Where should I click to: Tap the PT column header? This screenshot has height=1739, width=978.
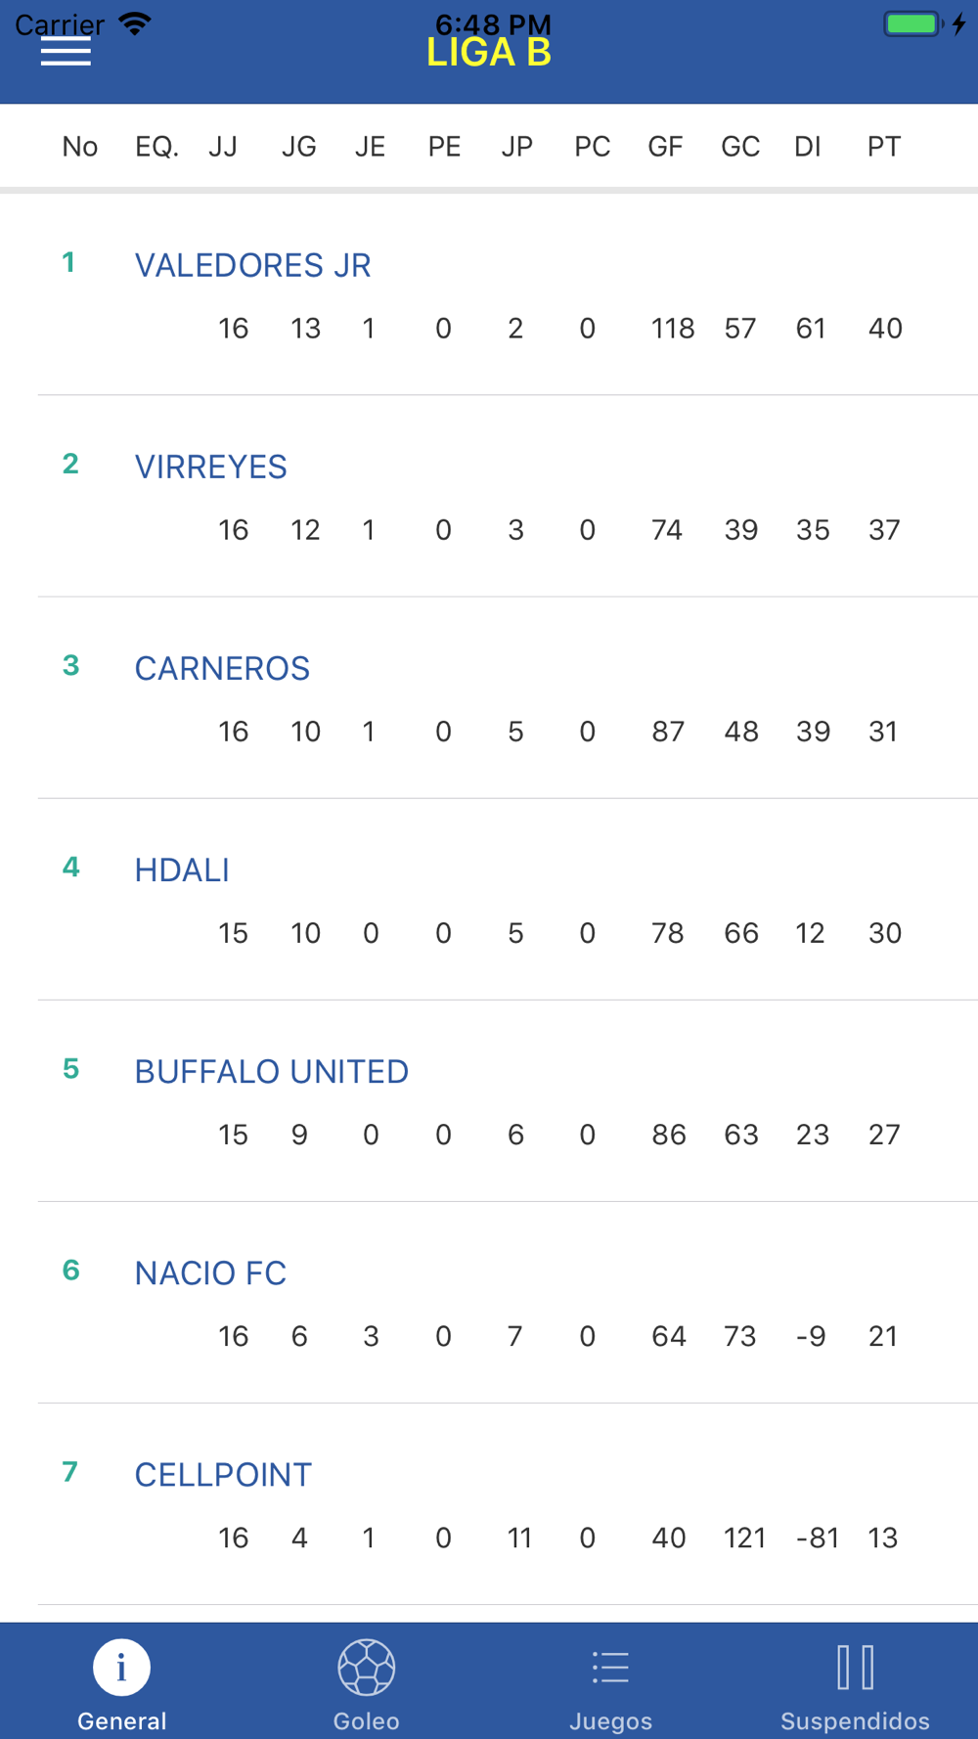click(x=883, y=147)
